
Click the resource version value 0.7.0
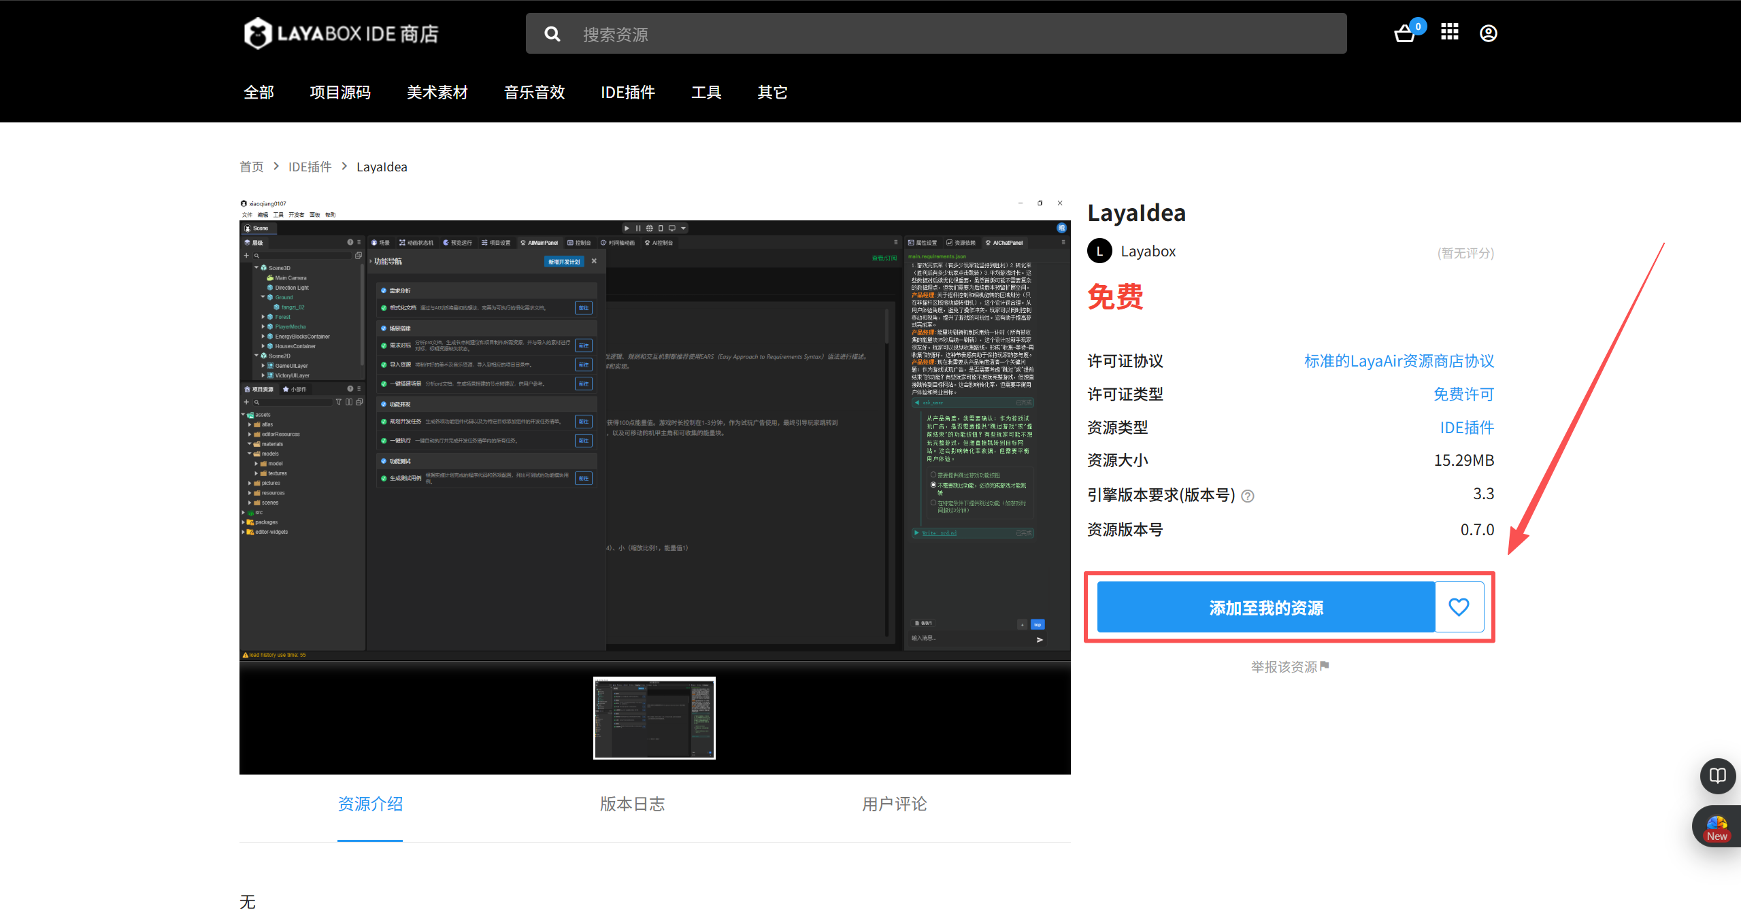[x=1478, y=530]
